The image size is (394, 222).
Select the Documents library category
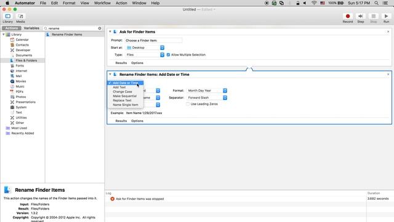(x=23, y=55)
